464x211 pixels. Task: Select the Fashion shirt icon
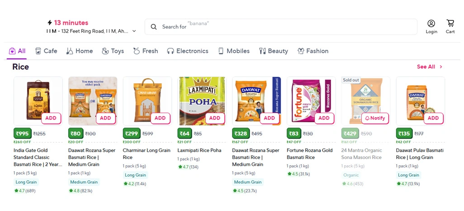(301, 51)
